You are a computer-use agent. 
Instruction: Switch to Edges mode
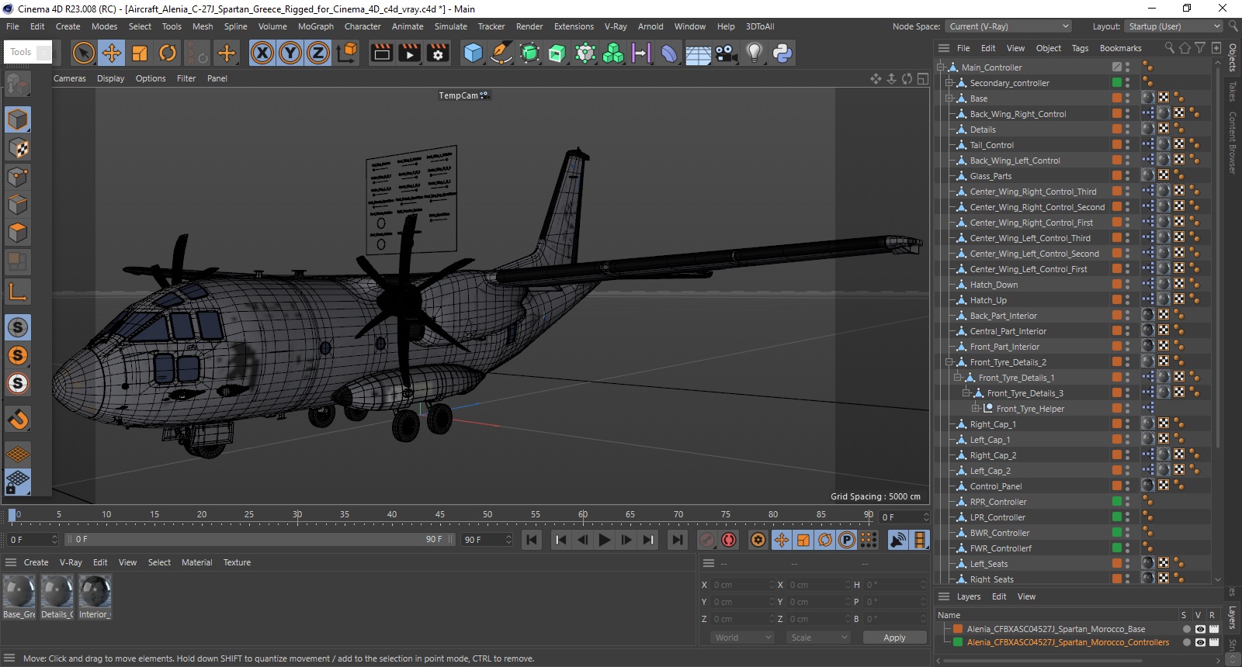(x=18, y=205)
